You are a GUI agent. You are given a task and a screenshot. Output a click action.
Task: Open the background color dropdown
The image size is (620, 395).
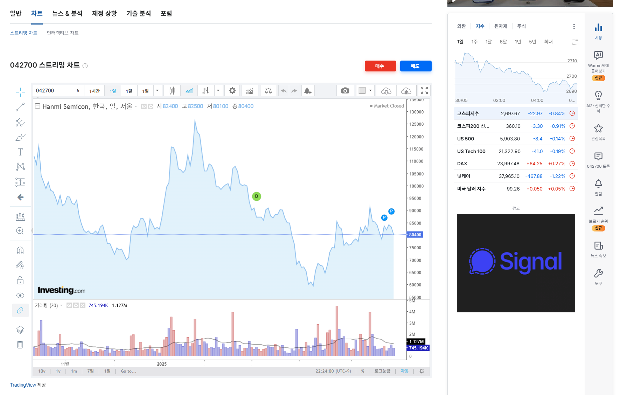pyautogui.click(x=370, y=90)
